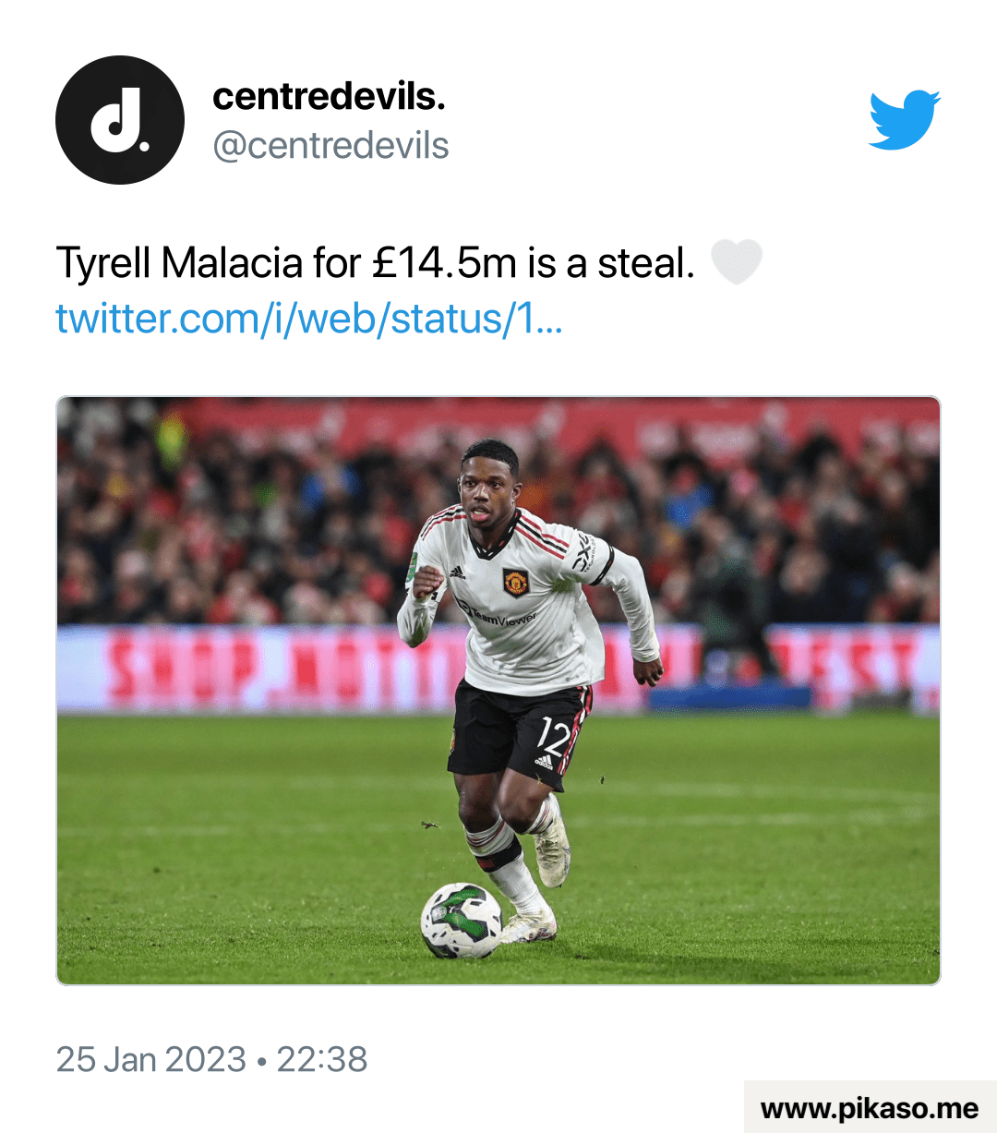Click the Adidas logo on the black shorts
The image size is (997, 1133).
(545, 763)
